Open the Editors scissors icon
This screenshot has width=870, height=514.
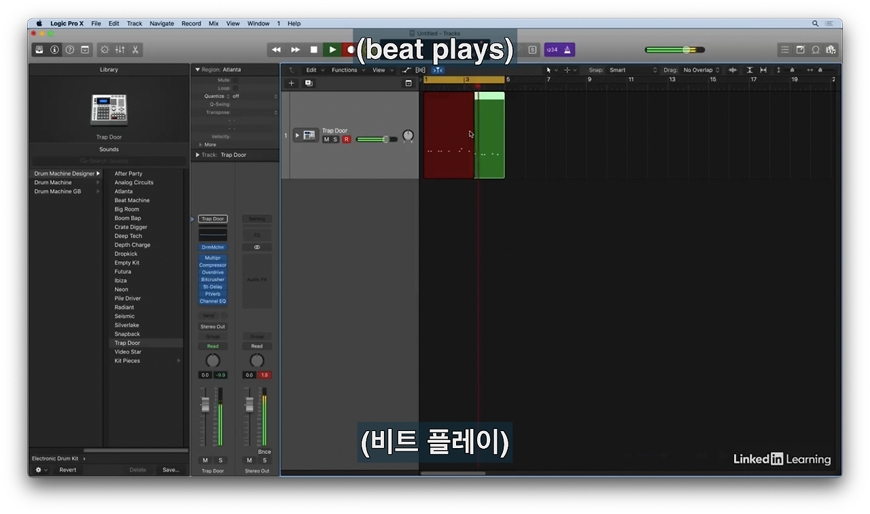(135, 50)
